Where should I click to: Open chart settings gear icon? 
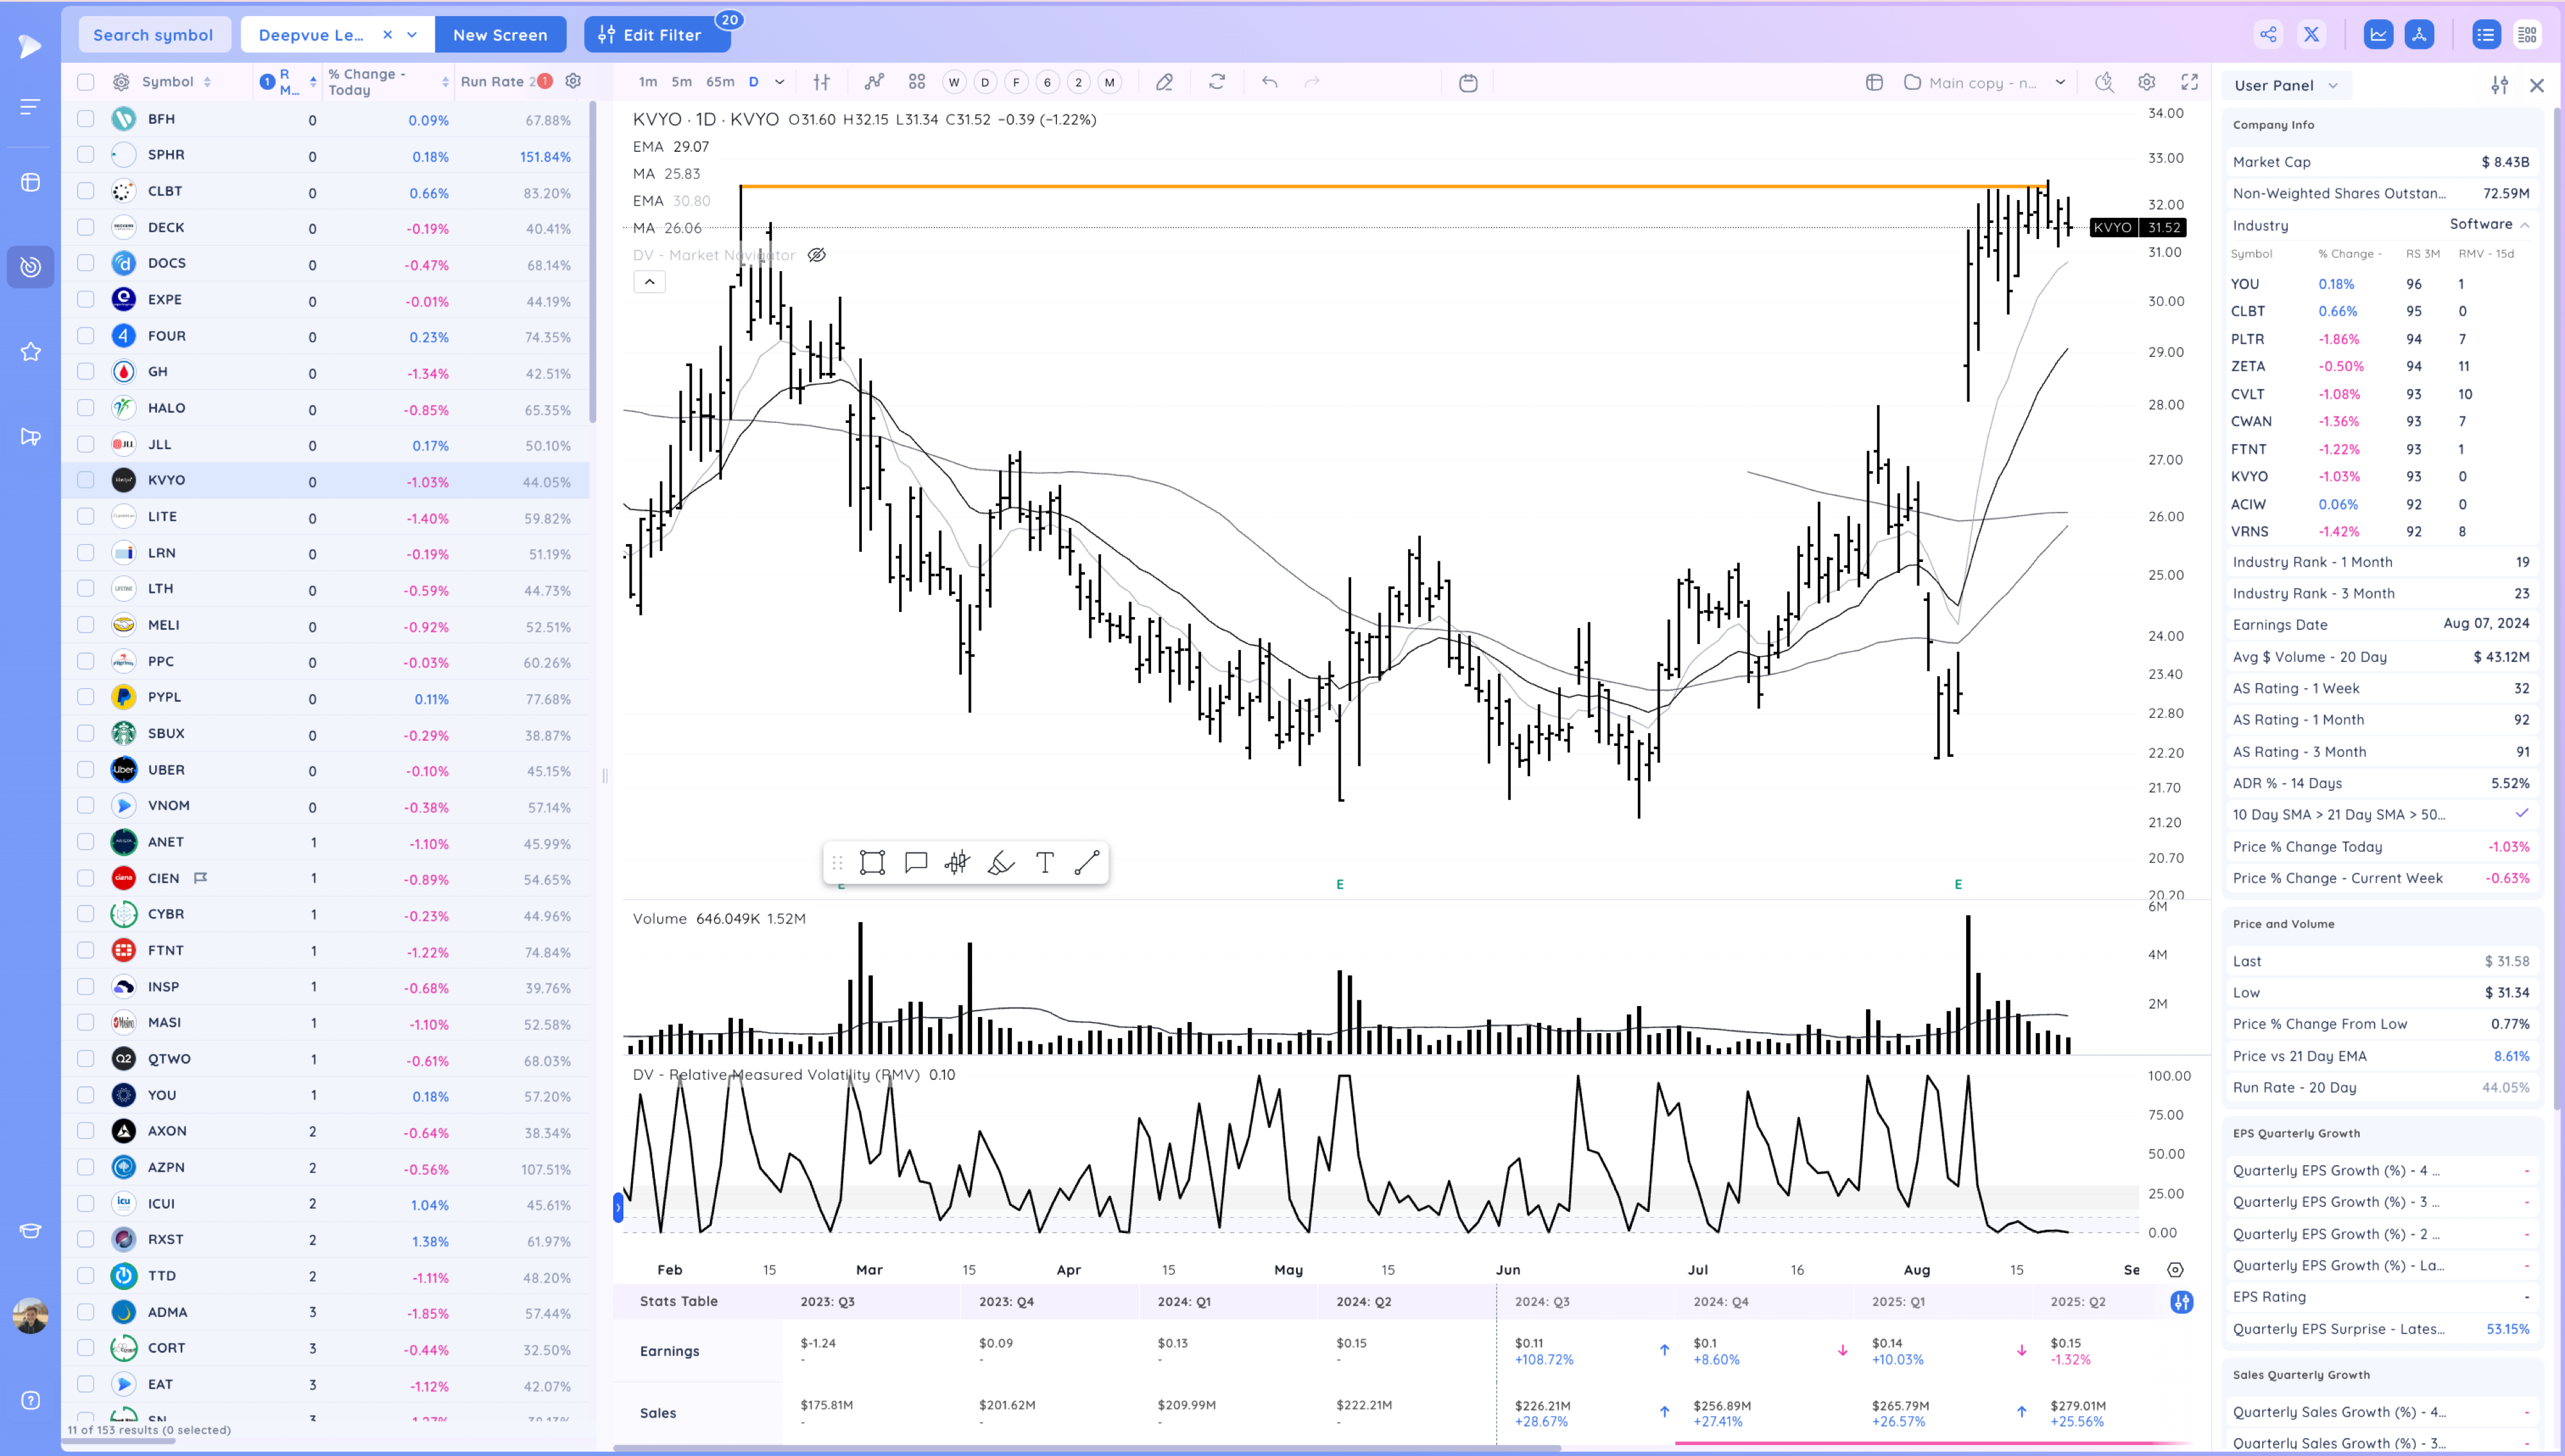pyautogui.click(x=2147, y=82)
